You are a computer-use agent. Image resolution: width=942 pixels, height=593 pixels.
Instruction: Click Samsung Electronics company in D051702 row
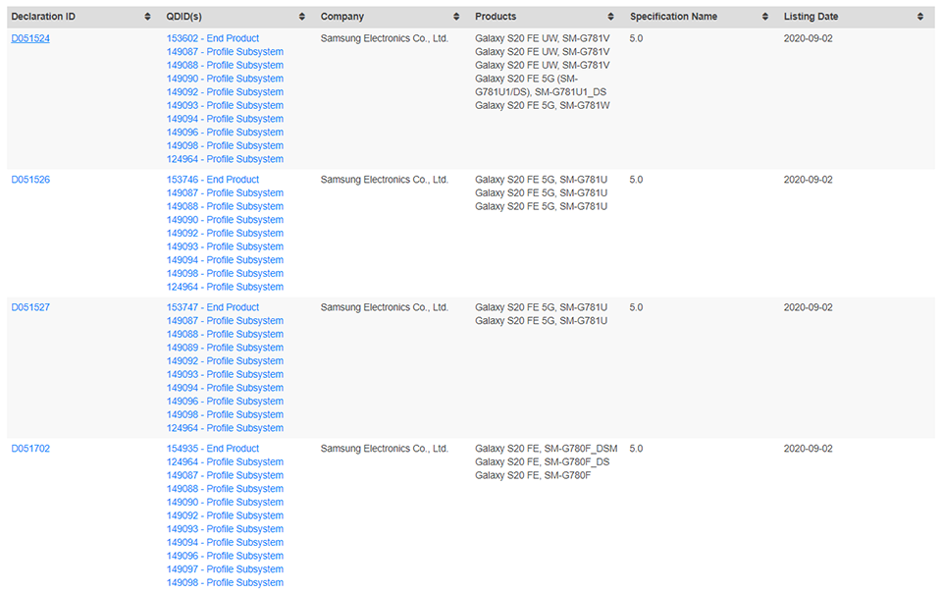tap(385, 449)
